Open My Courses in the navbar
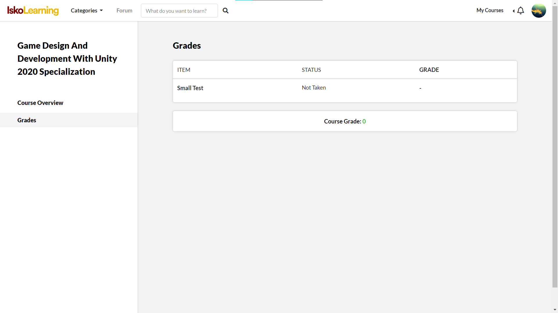The image size is (558, 313). pyautogui.click(x=490, y=10)
